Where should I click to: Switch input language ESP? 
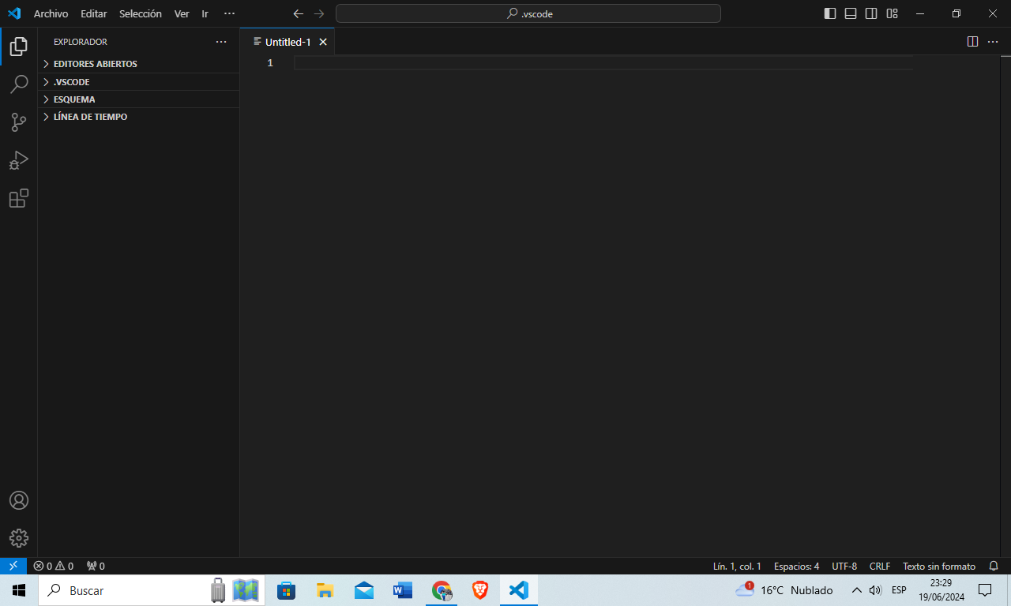pos(899,590)
